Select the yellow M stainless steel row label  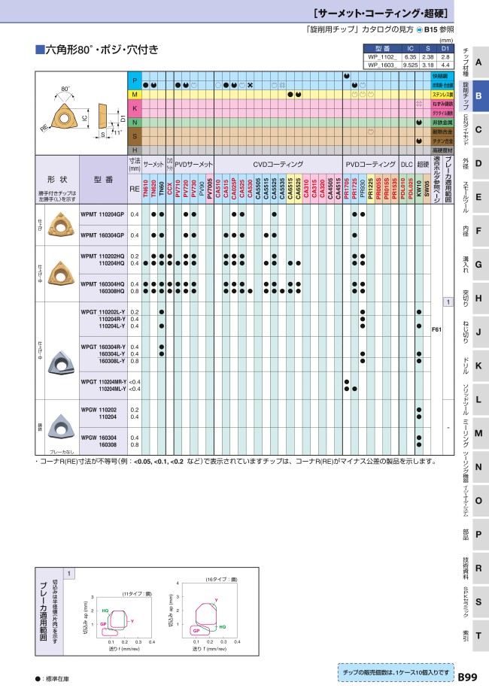(x=135, y=95)
